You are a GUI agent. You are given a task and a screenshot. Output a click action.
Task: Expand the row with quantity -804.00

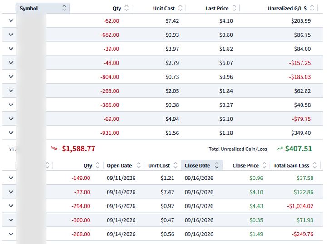pos(11,77)
